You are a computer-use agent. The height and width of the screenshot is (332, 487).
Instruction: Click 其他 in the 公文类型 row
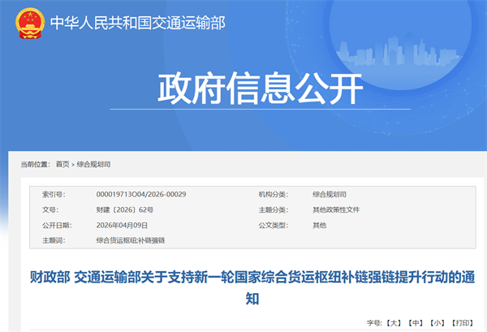[x=319, y=225]
